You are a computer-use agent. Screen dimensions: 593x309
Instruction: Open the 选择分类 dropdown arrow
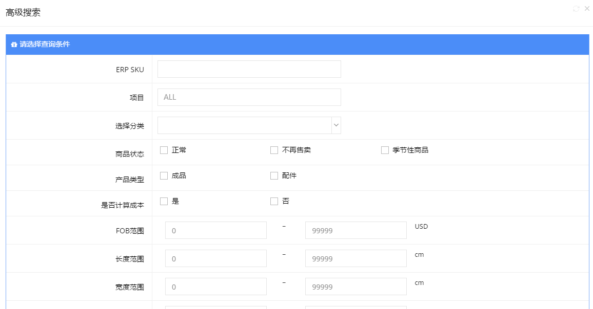click(x=336, y=125)
